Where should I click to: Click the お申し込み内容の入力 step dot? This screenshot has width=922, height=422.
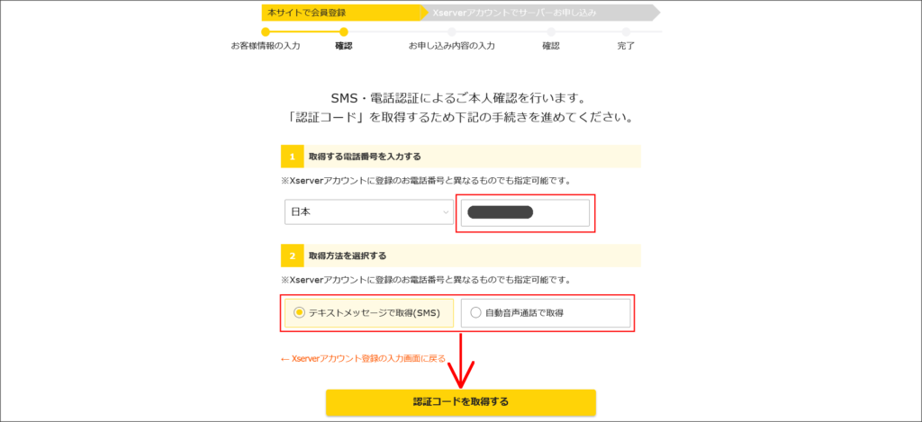pyautogui.click(x=452, y=31)
